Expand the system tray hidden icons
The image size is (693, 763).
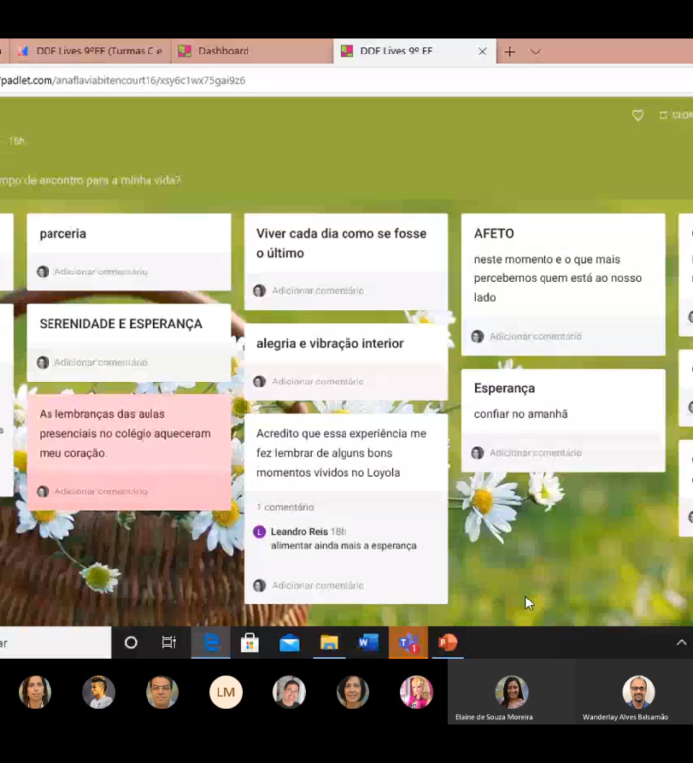[x=681, y=643]
